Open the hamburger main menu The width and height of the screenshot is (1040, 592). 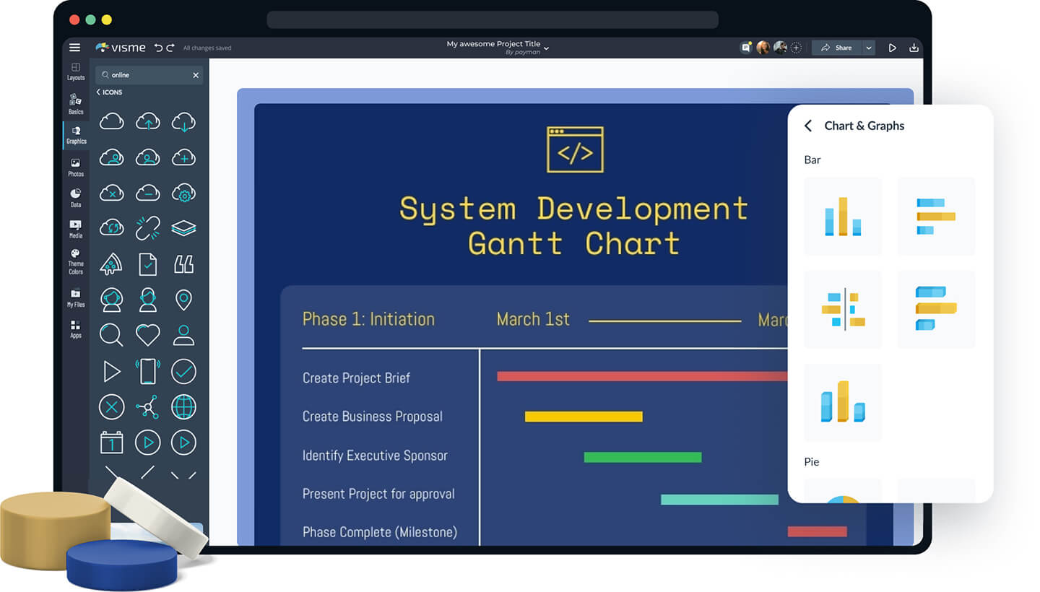74,48
